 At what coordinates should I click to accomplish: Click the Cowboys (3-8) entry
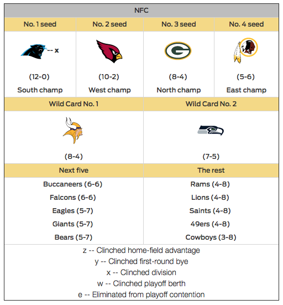point(211,237)
